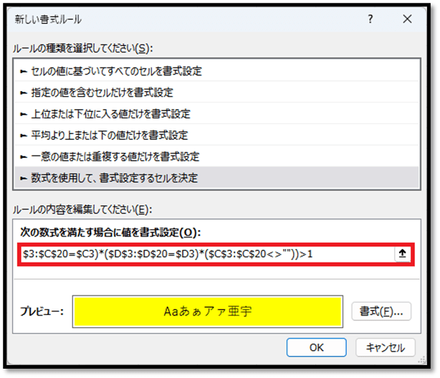Screen dimensions: 440x378
Task: Close the 新しい書式ルール dialog with X
Action: click(x=407, y=20)
